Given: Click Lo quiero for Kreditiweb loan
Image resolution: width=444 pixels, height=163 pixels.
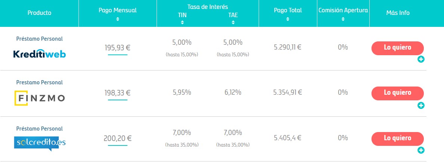Looking at the screenshot, I should click(x=398, y=48).
